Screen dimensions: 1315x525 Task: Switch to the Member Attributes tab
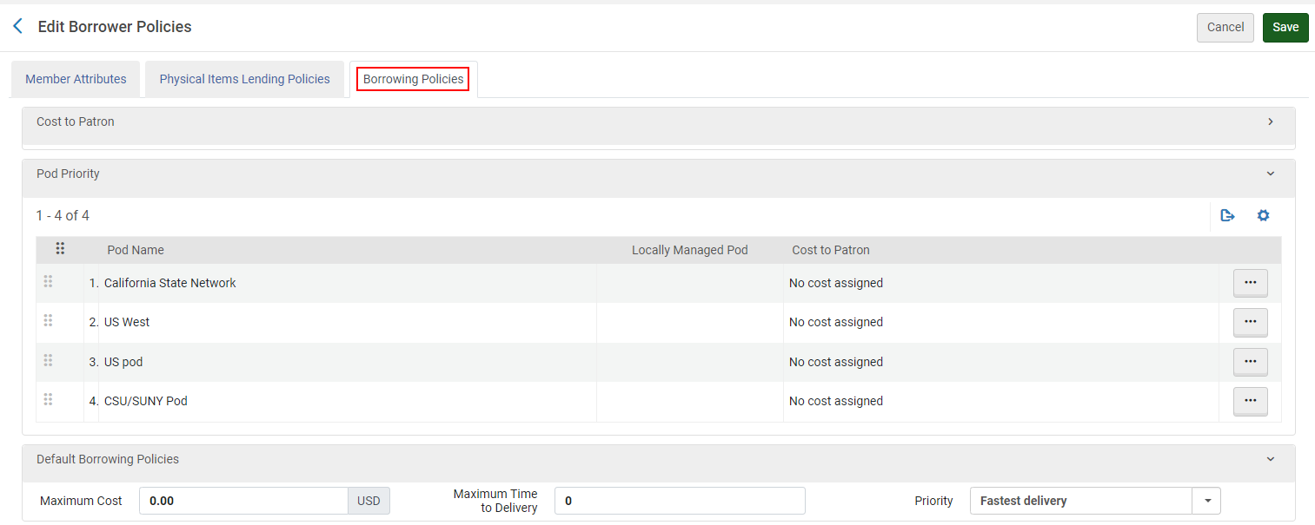76,79
